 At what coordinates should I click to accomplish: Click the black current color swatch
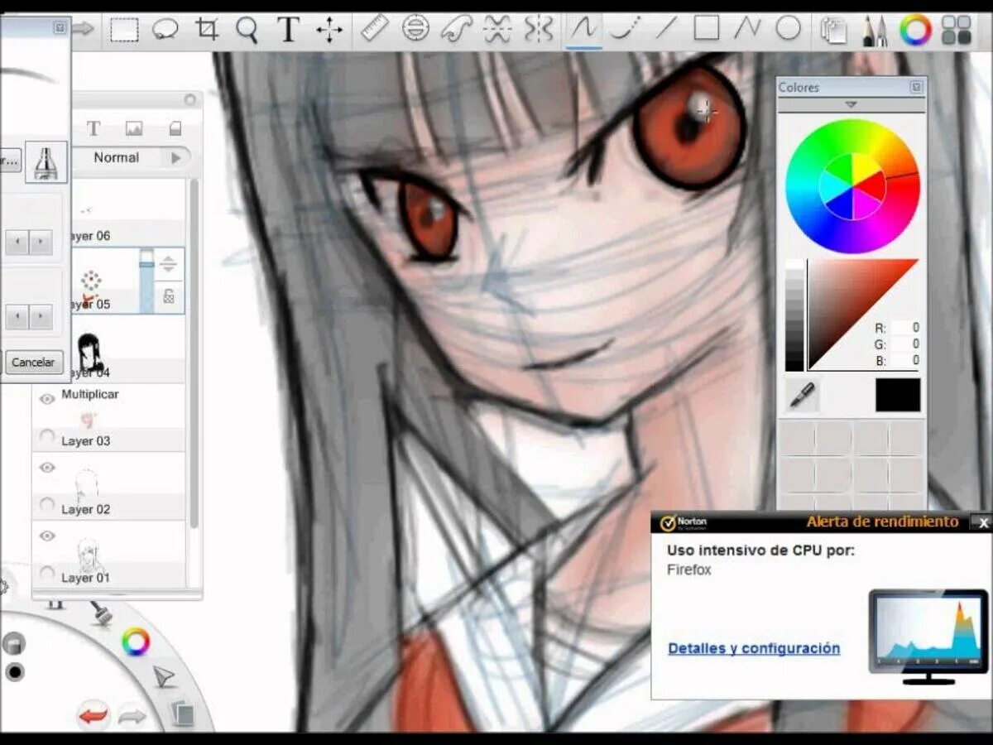pos(898,395)
